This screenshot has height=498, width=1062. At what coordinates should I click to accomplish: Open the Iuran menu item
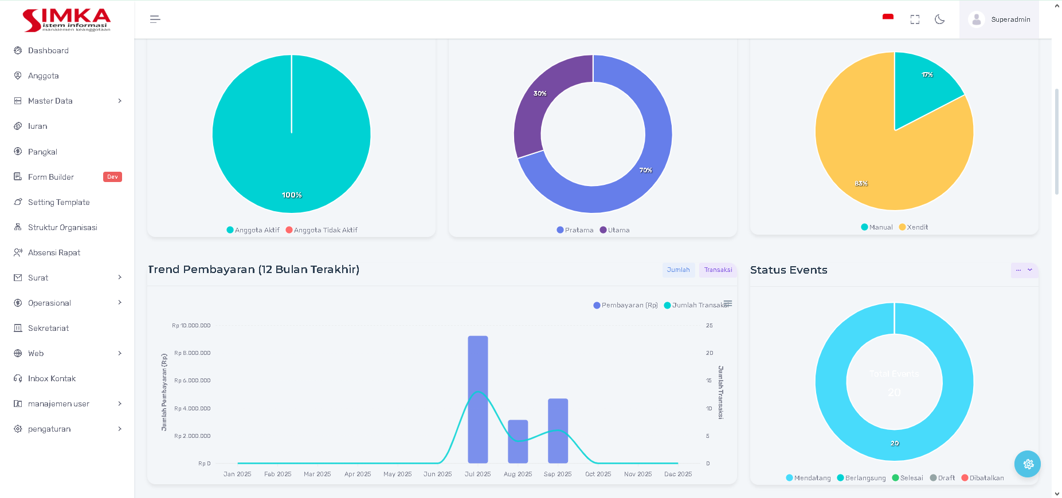pos(38,126)
